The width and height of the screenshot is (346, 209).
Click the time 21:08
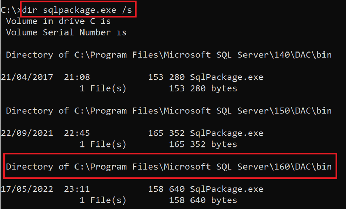pos(77,77)
